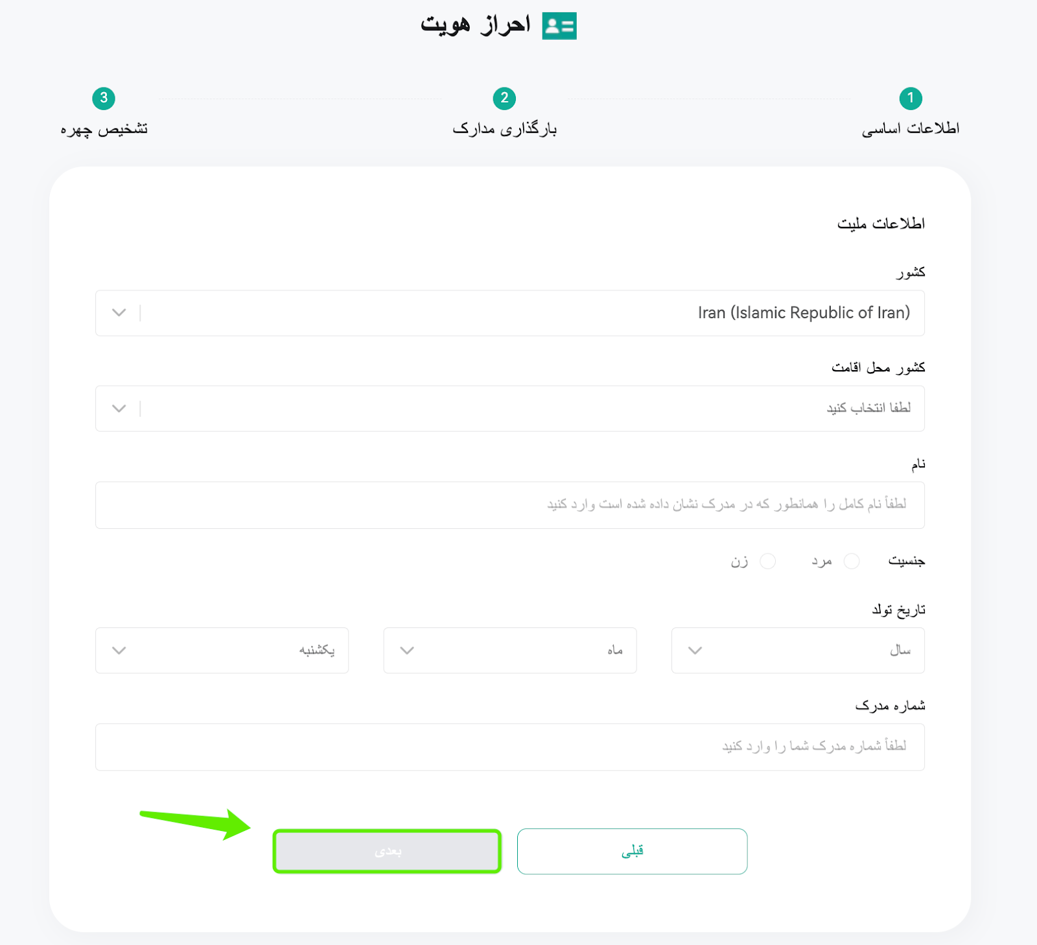Click the بارگذاری مدارک step label
Image resolution: width=1037 pixels, height=945 pixels.
pyautogui.click(x=504, y=129)
